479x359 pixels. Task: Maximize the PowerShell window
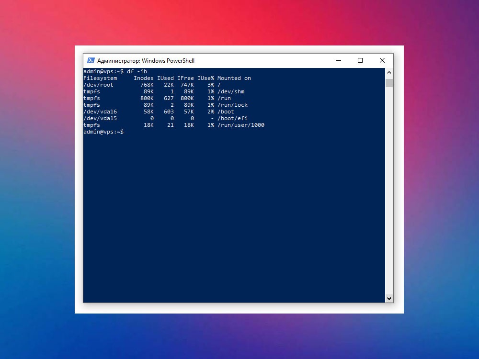tap(360, 60)
